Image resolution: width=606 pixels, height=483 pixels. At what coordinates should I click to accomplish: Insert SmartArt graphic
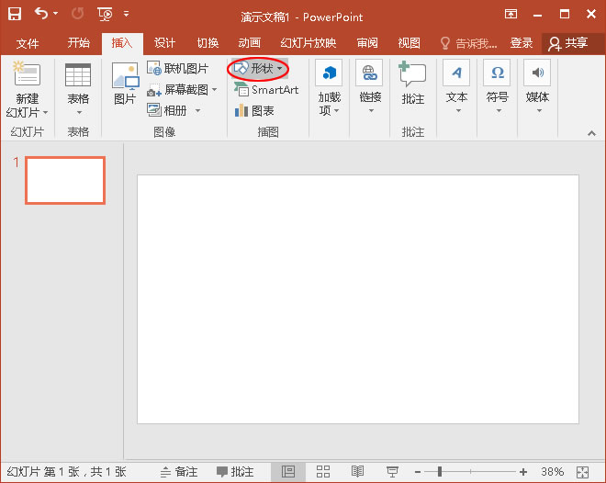point(266,90)
